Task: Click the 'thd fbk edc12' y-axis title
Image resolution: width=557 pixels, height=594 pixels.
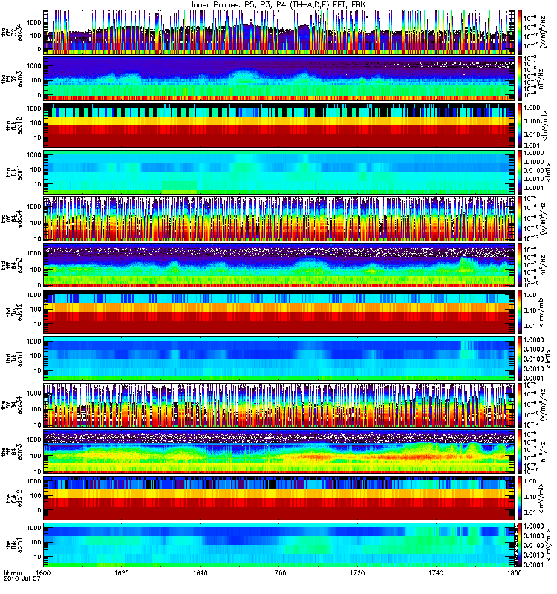Action: (x=14, y=312)
